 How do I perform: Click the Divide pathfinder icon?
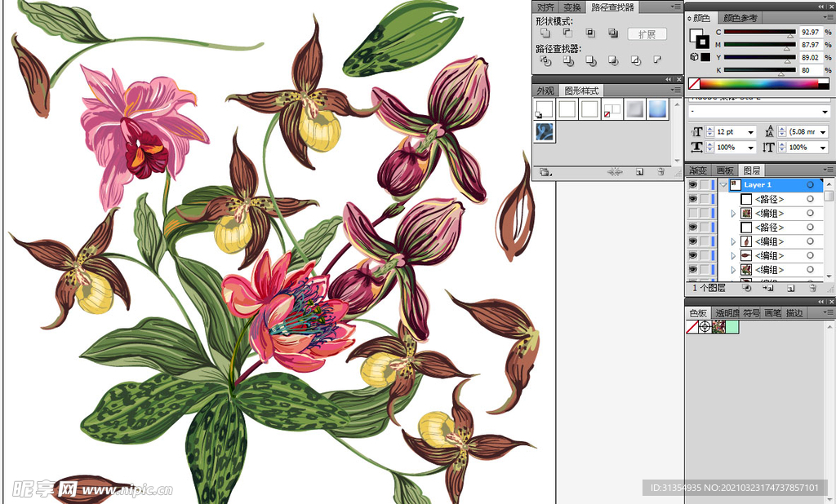click(545, 60)
